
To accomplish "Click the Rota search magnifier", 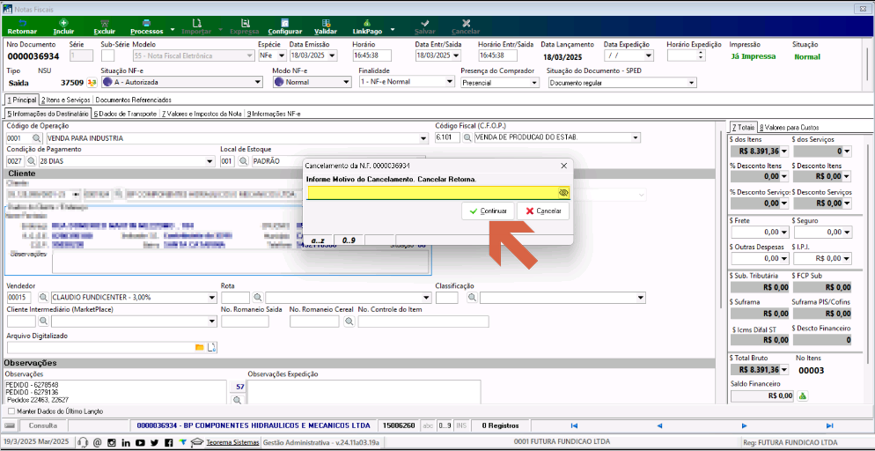I will coord(257,298).
